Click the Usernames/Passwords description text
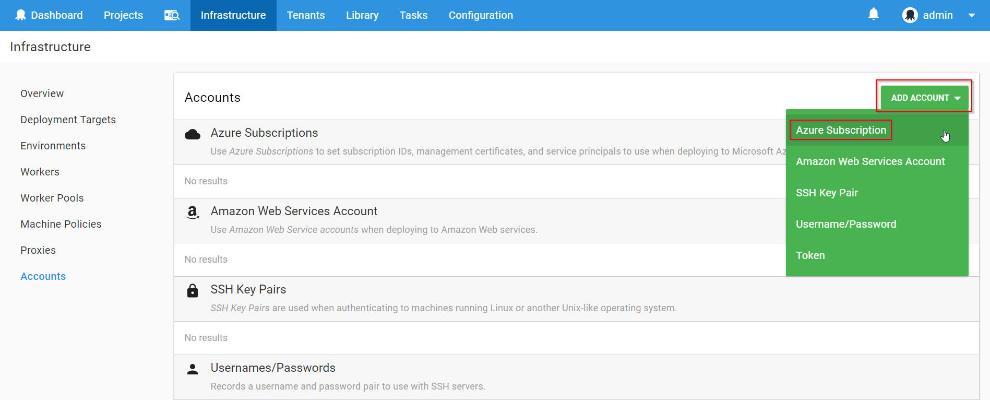Screen dimensions: 990x400 348,386
